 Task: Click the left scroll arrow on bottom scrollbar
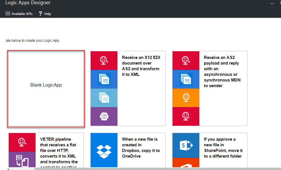pos(8,169)
